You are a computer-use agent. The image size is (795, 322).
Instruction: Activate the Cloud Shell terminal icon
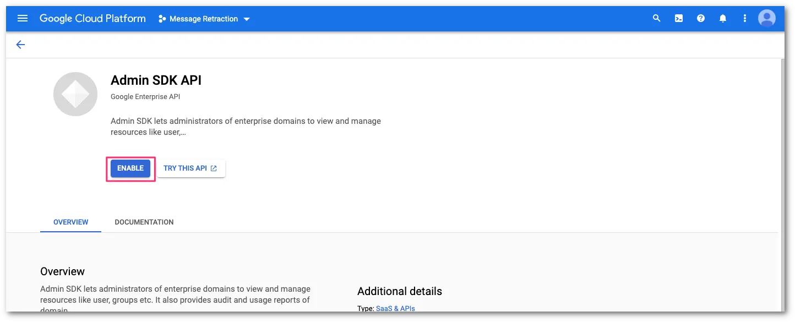pyautogui.click(x=678, y=18)
